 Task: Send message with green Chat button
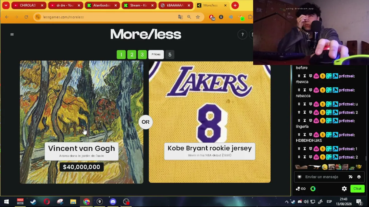pos(357,189)
